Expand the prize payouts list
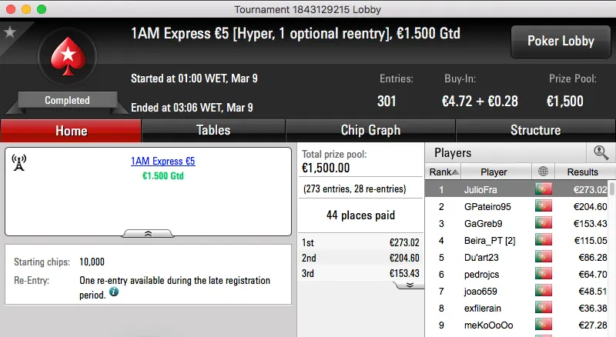Viewport: 616px width, 337px height. click(x=410, y=285)
